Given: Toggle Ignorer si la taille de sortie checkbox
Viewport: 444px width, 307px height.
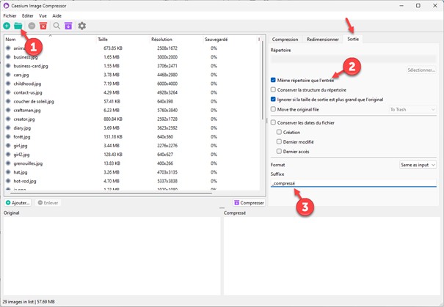Looking at the screenshot, I should click(273, 100).
